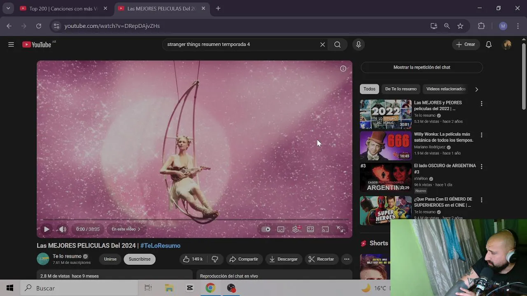Screen dimensions: 527x296
Task: Close the Las MEJORES PELICULAS browser tab
Action: click(203, 8)
